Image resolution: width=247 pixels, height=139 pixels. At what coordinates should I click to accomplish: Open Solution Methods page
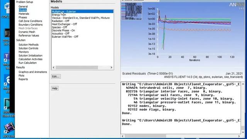(29, 45)
